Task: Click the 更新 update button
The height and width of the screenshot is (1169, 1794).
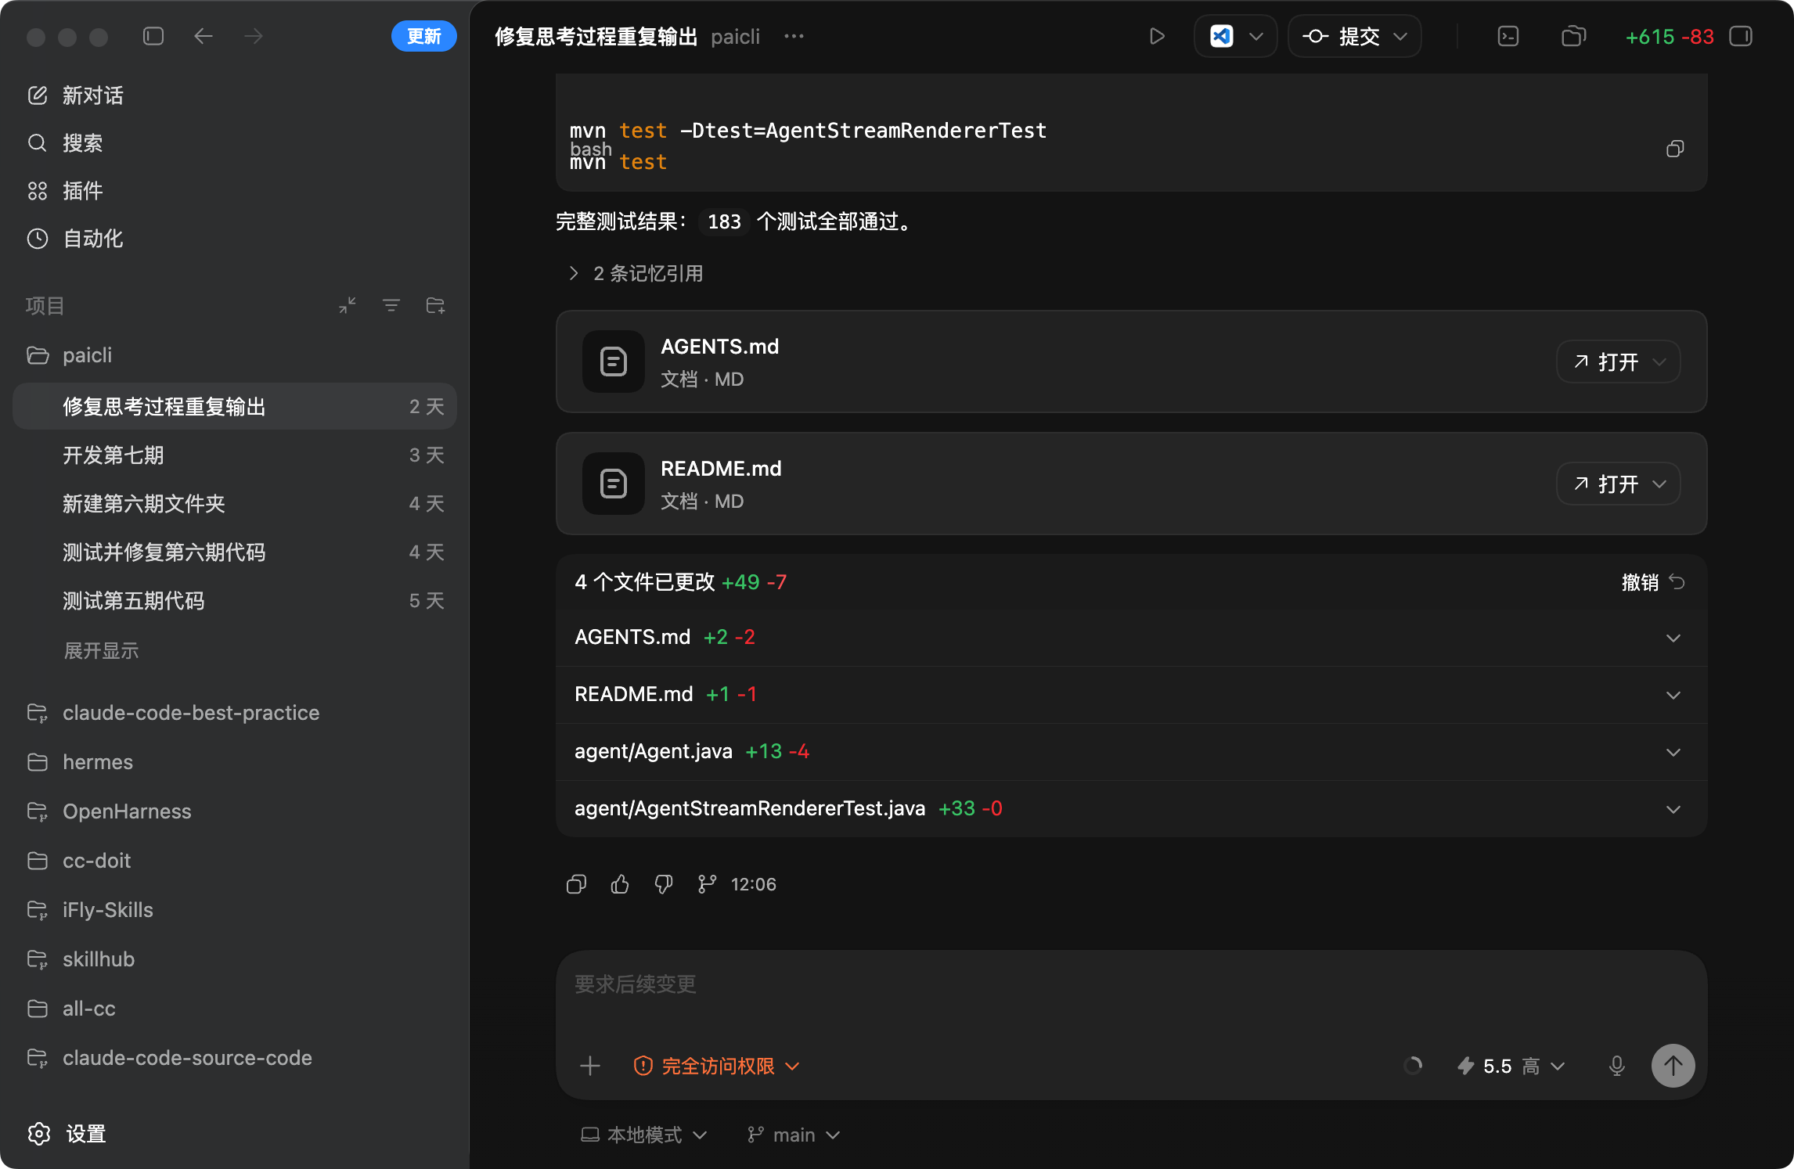Action: 423,37
